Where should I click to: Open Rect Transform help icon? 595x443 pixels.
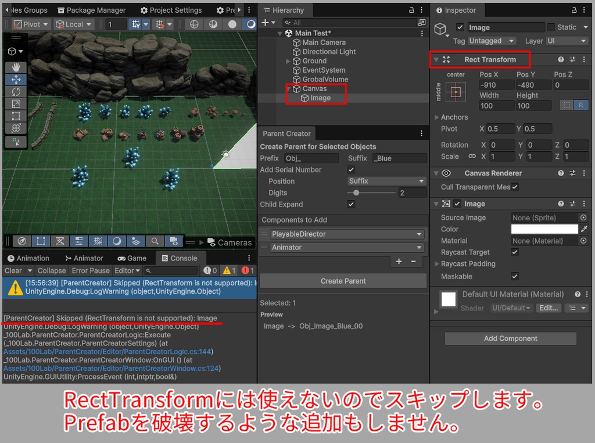[561, 60]
